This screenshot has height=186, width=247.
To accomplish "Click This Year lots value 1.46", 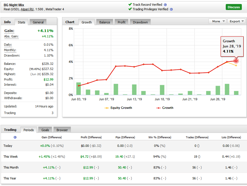I will click(228, 178).
